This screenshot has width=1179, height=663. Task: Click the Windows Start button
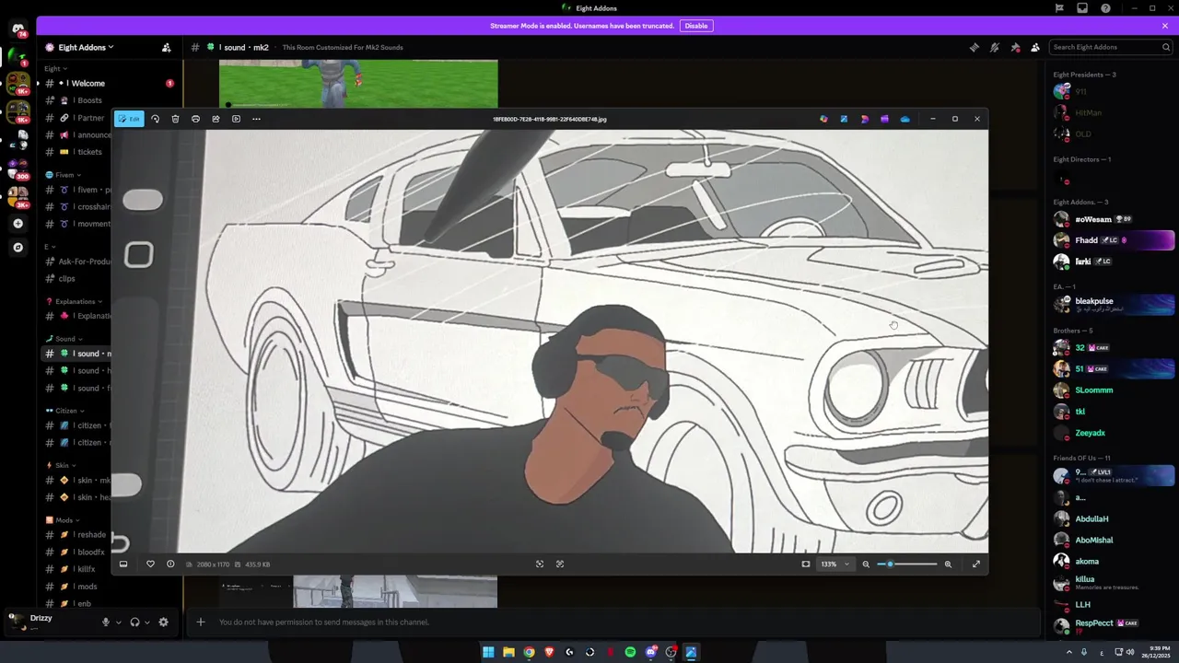[x=488, y=652]
